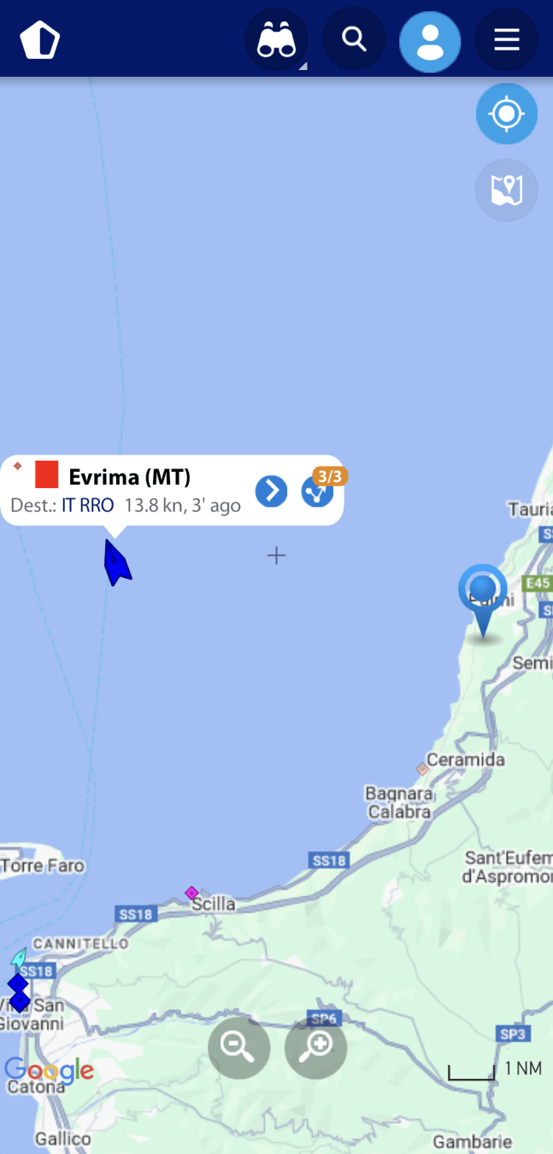Select the magenta vessel near Scilla

pos(191,893)
